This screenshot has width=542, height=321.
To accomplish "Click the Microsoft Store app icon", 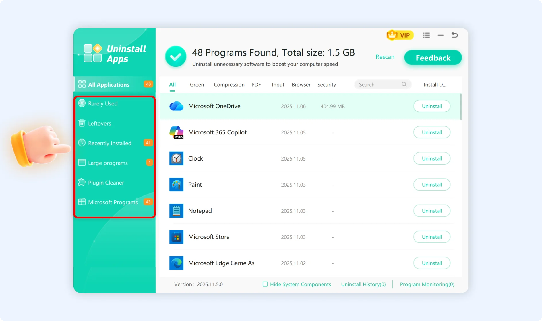I will [176, 237].
